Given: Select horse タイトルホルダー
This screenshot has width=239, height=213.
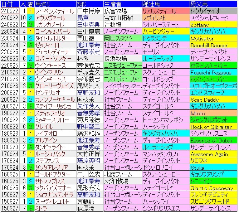Looking at the screenshot, I should [53, 38].
